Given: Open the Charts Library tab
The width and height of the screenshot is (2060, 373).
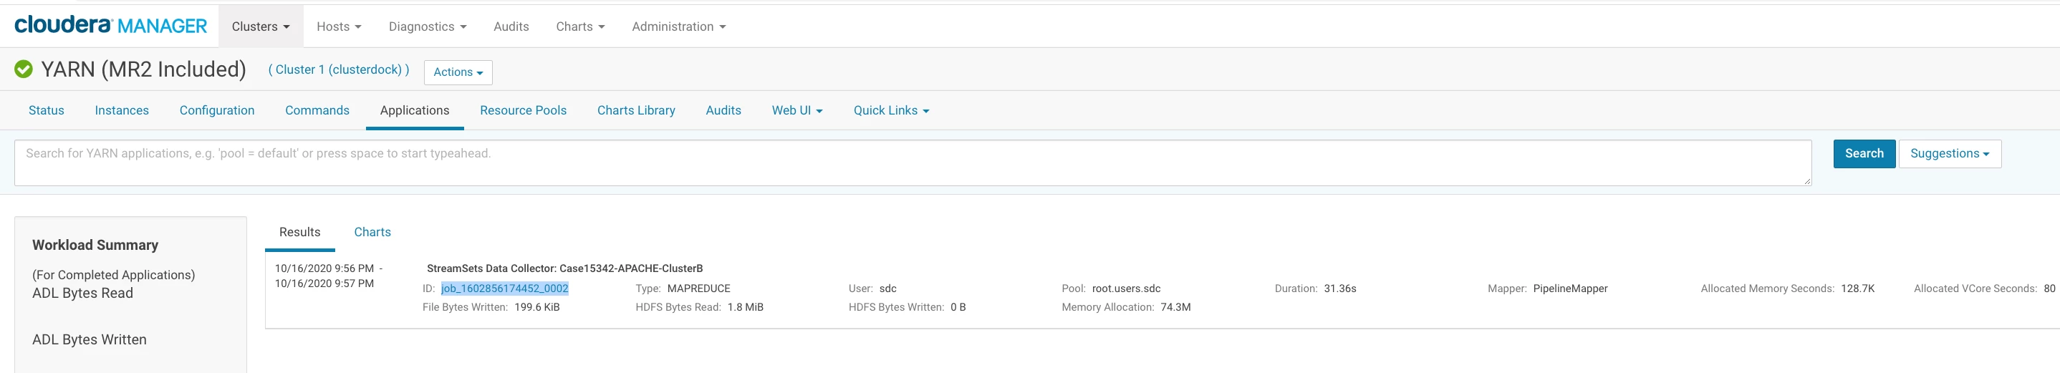Looking at the screenshot, I should click(636, 110).
